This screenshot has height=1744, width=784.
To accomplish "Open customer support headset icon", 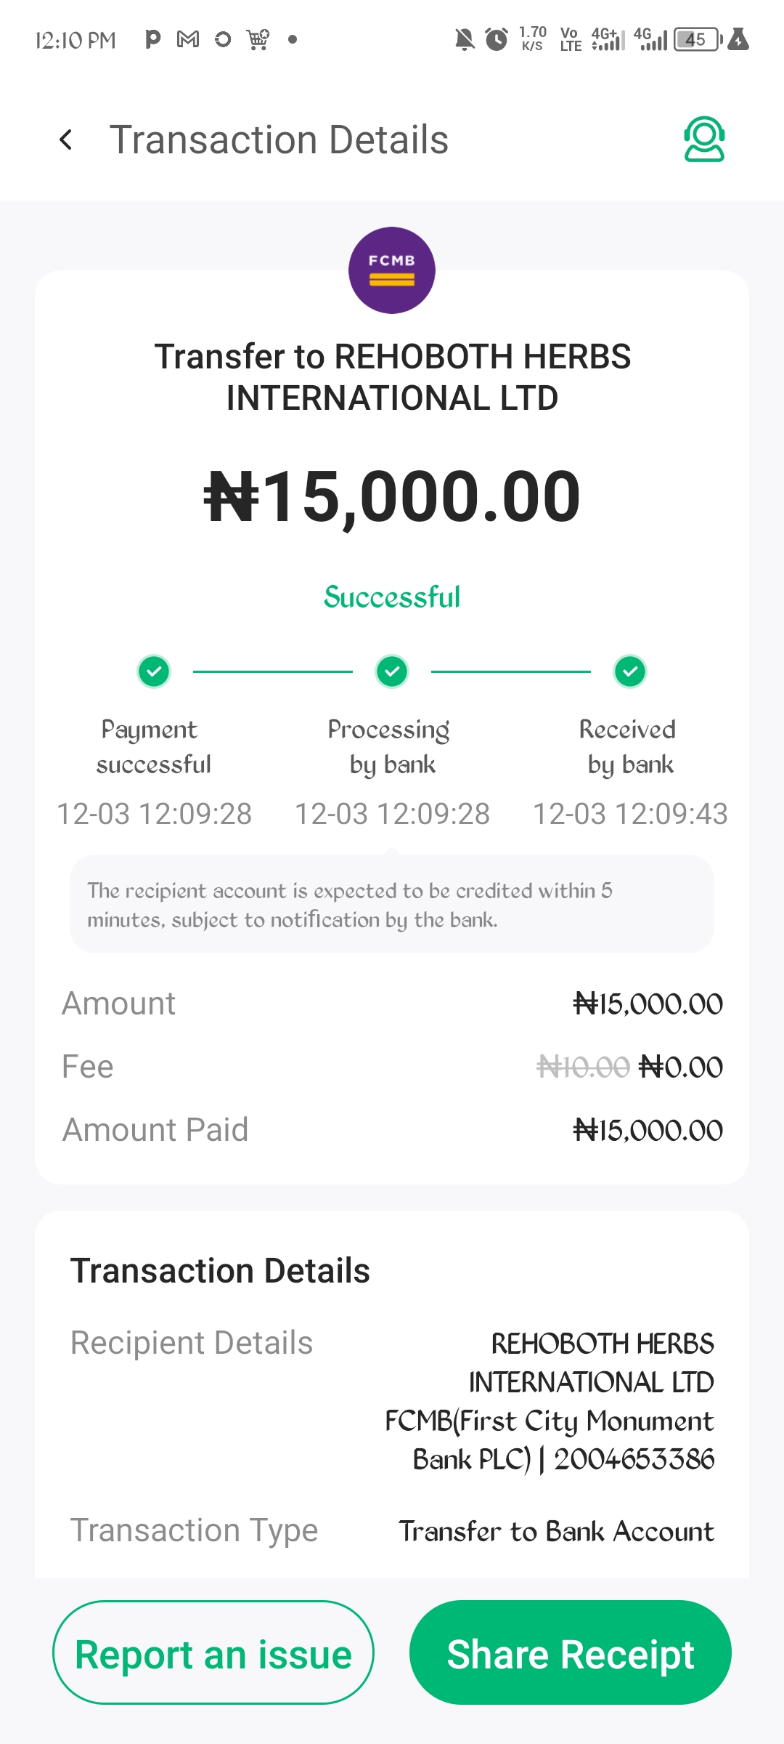I will coord(703,139).
